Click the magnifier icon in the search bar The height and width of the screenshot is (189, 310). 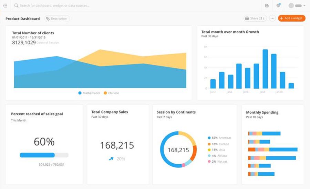coord(16,5)
